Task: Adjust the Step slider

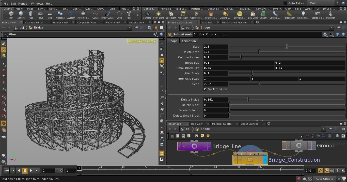Action: point(287,47)
